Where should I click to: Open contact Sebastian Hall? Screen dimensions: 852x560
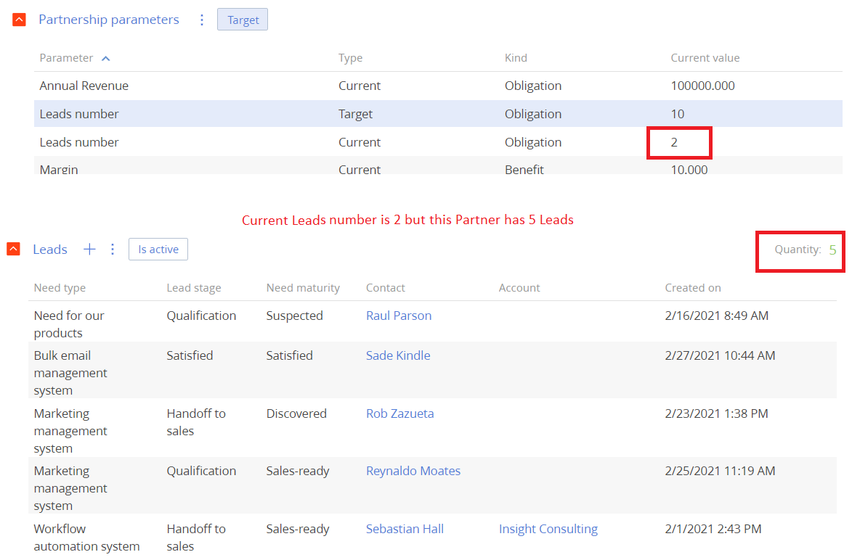coord(405,529)
